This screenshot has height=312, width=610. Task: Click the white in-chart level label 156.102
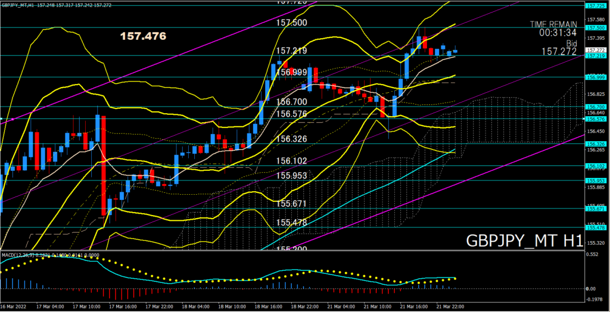tap(292, 161)
